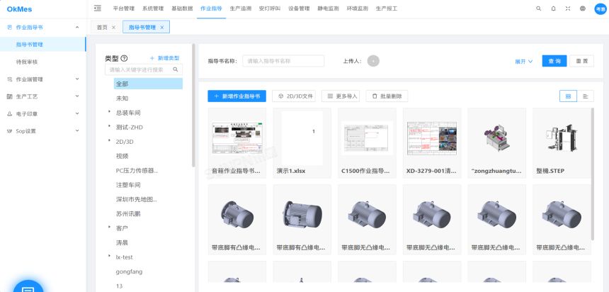Select the 注塑车间 type

pos(128,185)
